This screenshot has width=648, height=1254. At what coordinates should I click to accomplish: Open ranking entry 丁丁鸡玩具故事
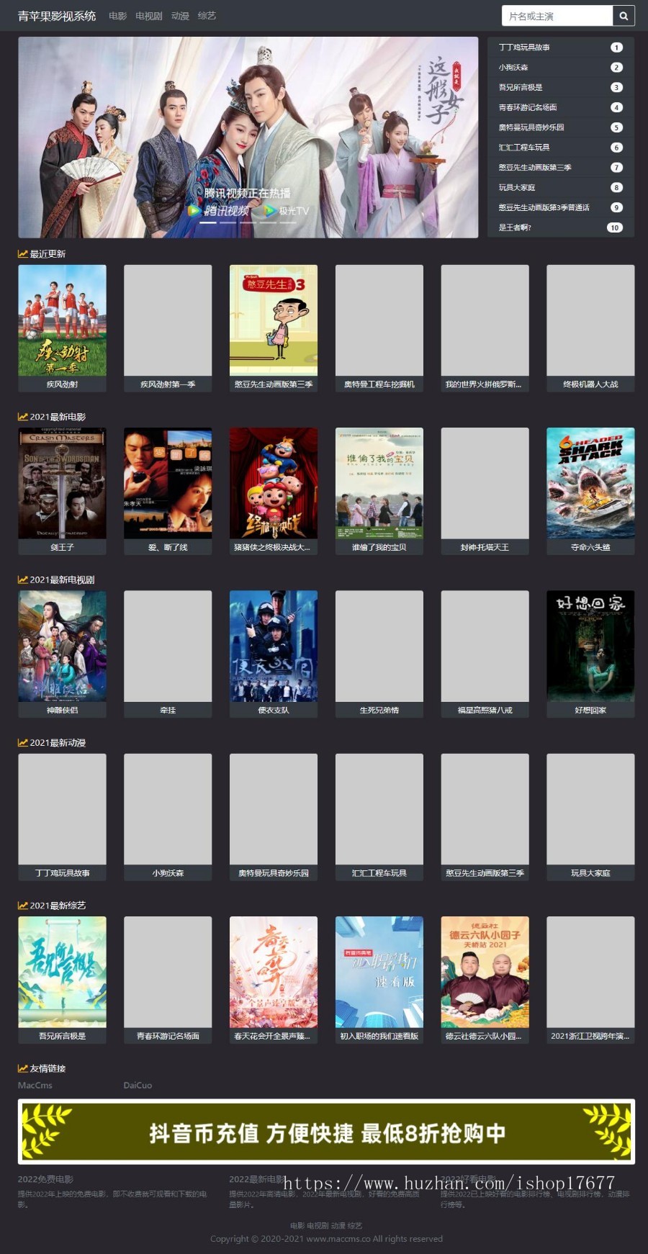(524, 48)
